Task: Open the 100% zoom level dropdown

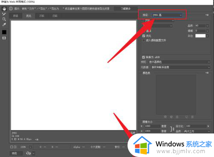Action: tap(30, 147)
